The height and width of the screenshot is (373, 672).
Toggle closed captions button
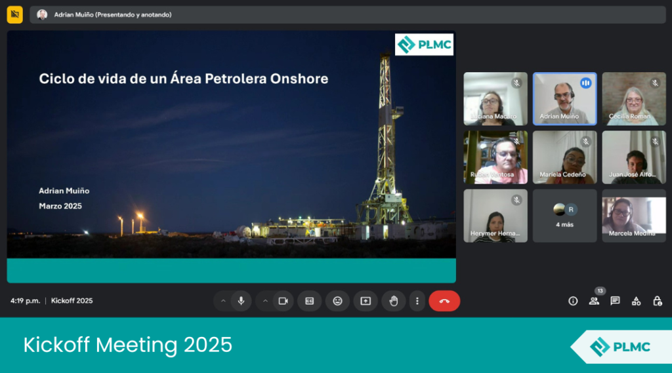pos(309,301)
